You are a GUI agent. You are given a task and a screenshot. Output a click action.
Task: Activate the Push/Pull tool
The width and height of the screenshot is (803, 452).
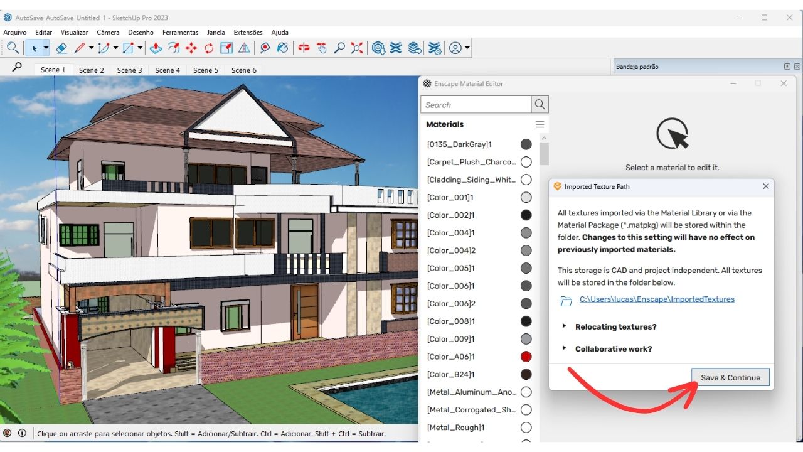coord(156,48)
